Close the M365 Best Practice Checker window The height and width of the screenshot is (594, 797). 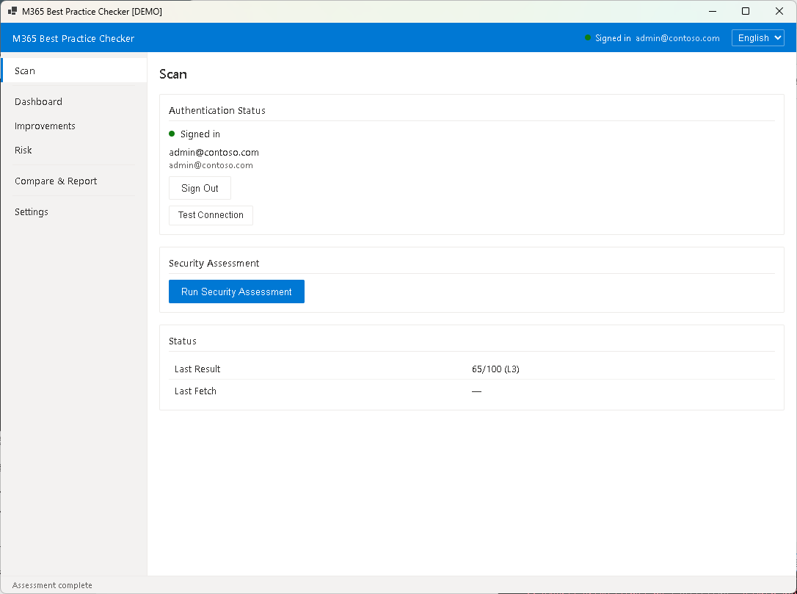[x=779, y=11]
